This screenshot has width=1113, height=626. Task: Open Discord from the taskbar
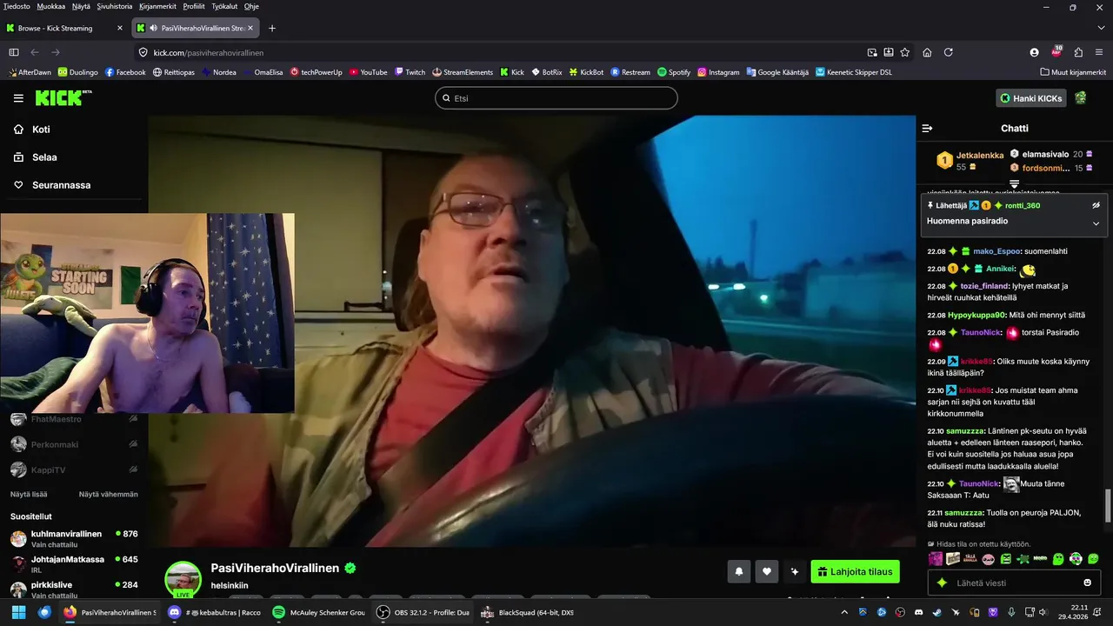[x=213, y=612]
